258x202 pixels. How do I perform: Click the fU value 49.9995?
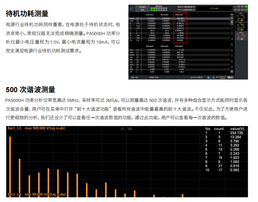(180, 35)
